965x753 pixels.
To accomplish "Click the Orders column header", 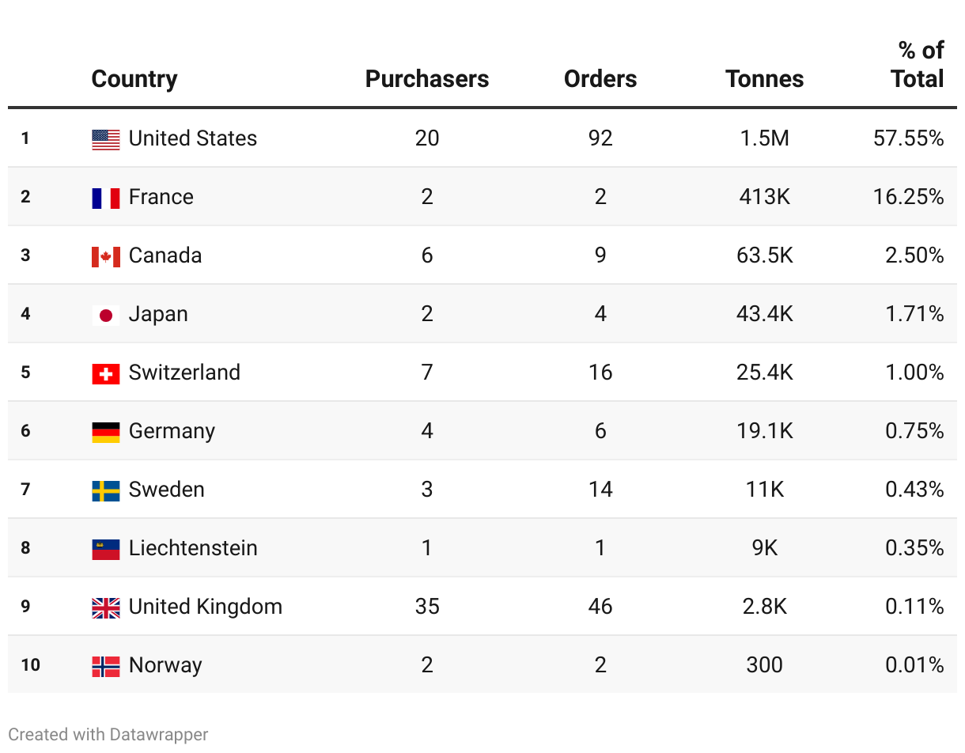I will click(600, 79).
